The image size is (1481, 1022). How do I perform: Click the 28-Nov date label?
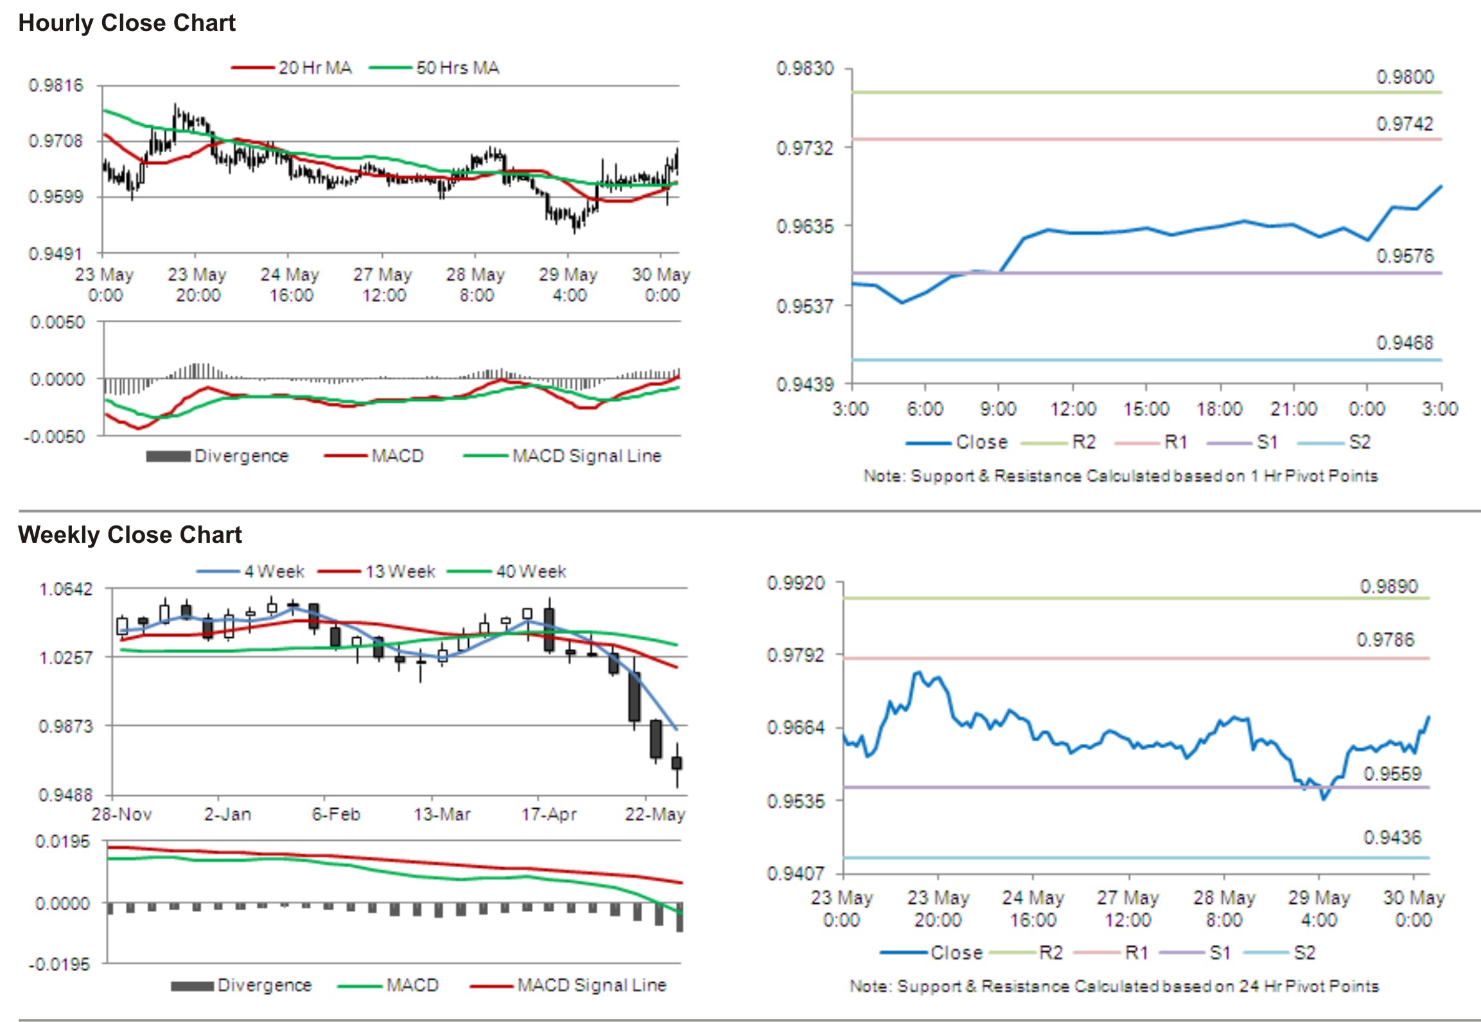[122, 815]
